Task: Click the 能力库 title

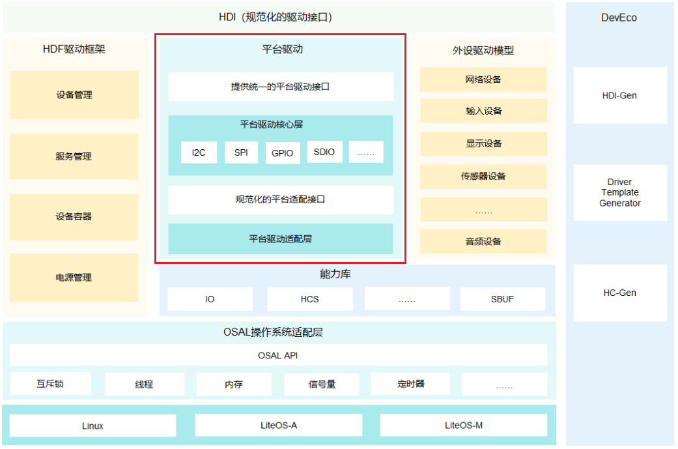Action: click(x=335, y=274)
